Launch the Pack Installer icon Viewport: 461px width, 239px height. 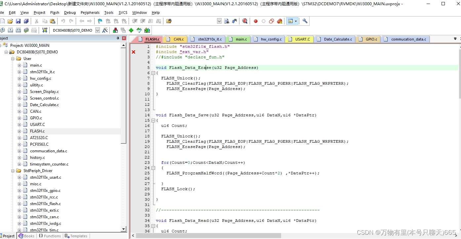[147, 30]
